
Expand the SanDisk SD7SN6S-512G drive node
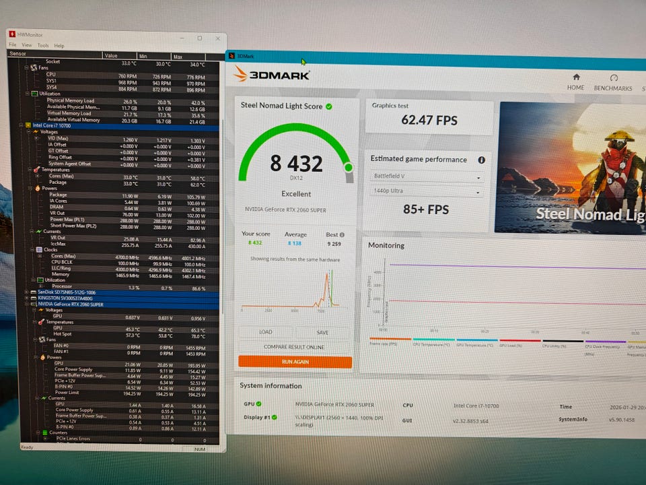tap(26, 292)
